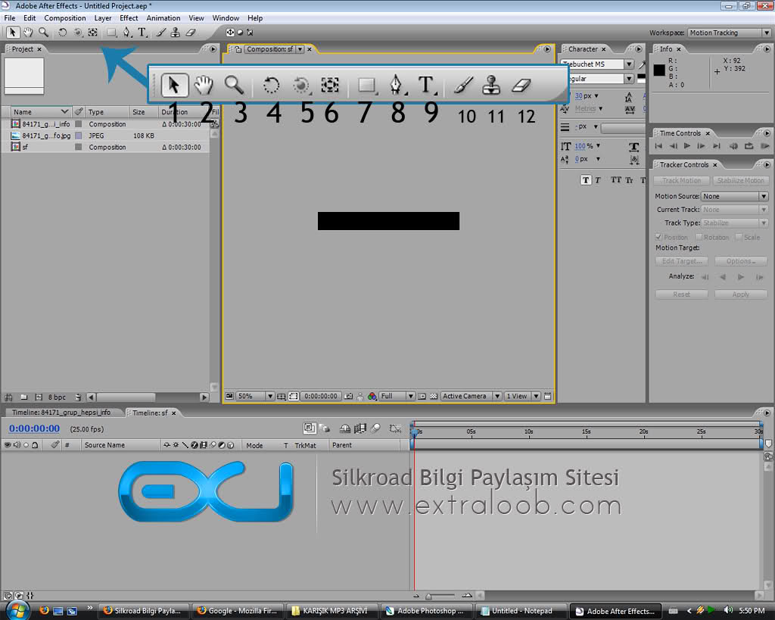Toggle loop mode in Time Controls
775x620 pixels.
pyautogui.click(x=749, y=146)
